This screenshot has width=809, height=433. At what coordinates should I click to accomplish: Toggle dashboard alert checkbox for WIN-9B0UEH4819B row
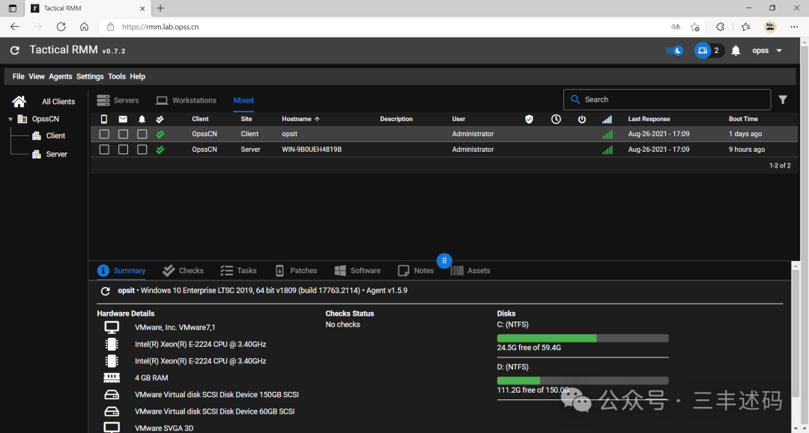coord(142,150)
